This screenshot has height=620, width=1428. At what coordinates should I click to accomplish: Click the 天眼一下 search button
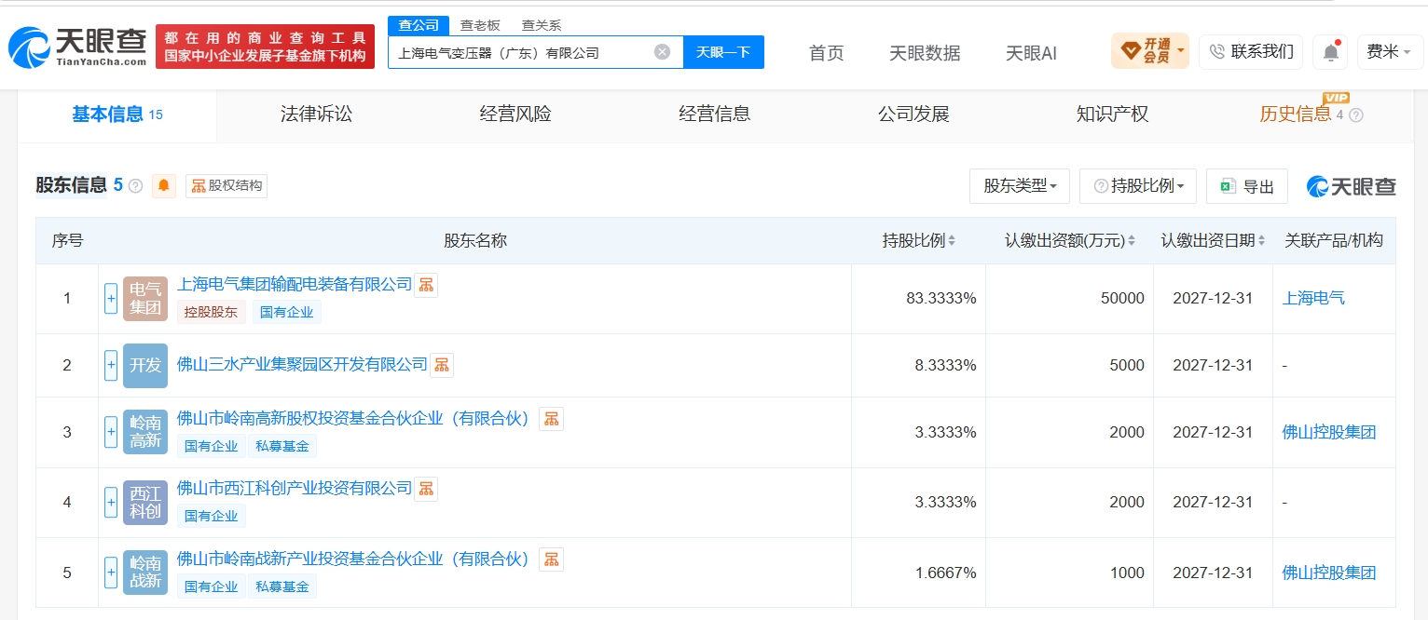[x=723, y=52]
